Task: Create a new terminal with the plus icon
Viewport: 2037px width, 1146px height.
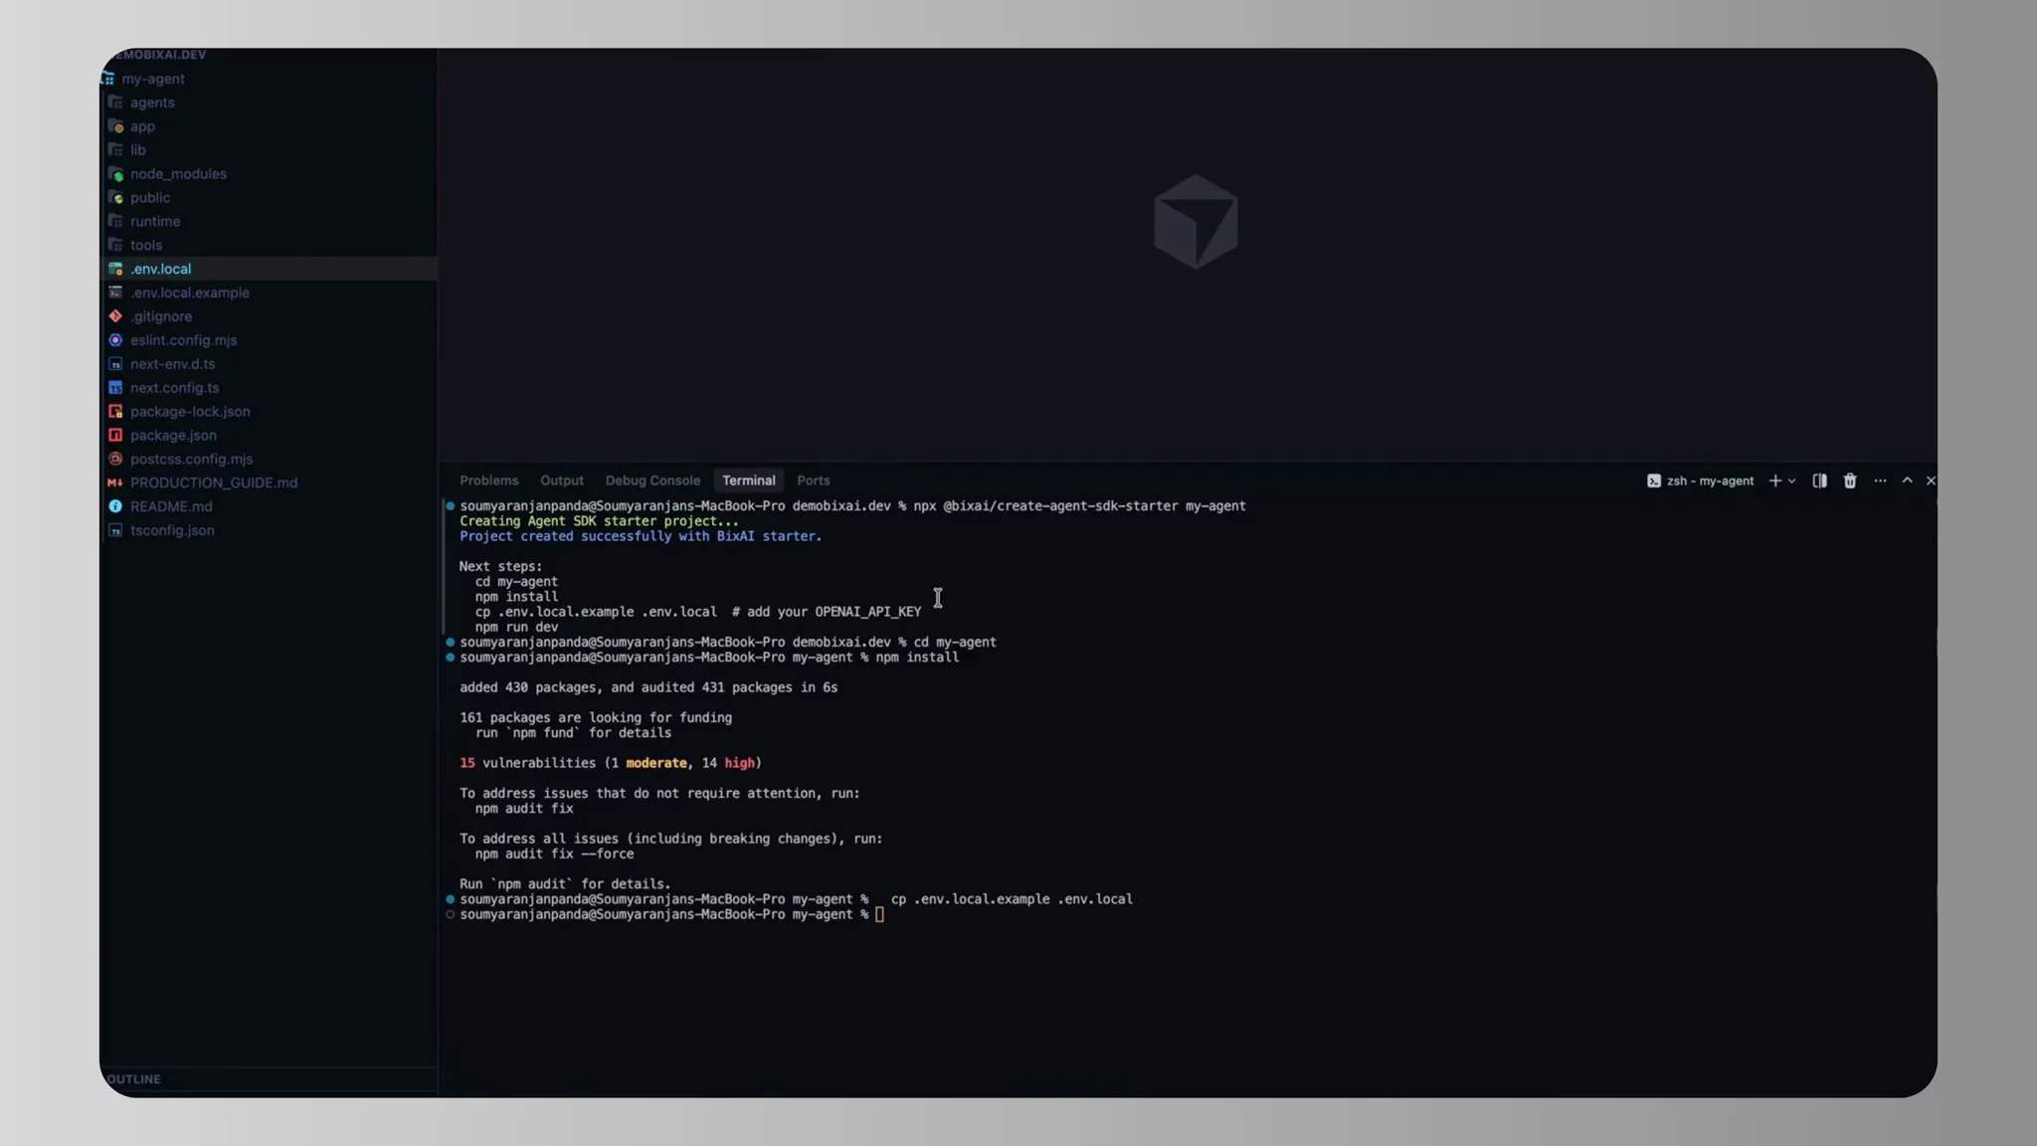Action: point(1776,480)
